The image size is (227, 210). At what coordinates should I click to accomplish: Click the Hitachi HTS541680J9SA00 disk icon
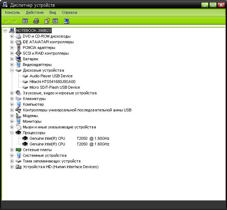coord(25,82)
